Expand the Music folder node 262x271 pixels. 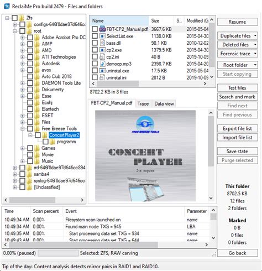coord(23,161)
